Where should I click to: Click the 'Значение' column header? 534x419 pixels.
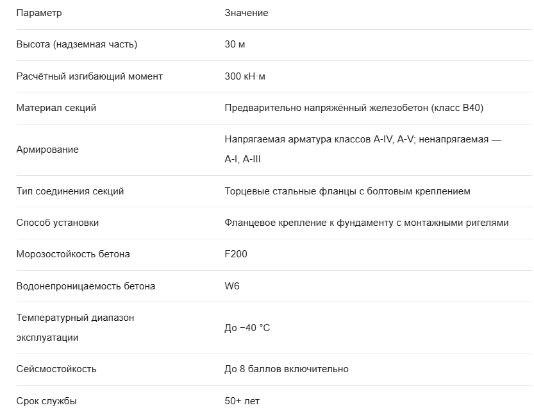pos(246,13)
